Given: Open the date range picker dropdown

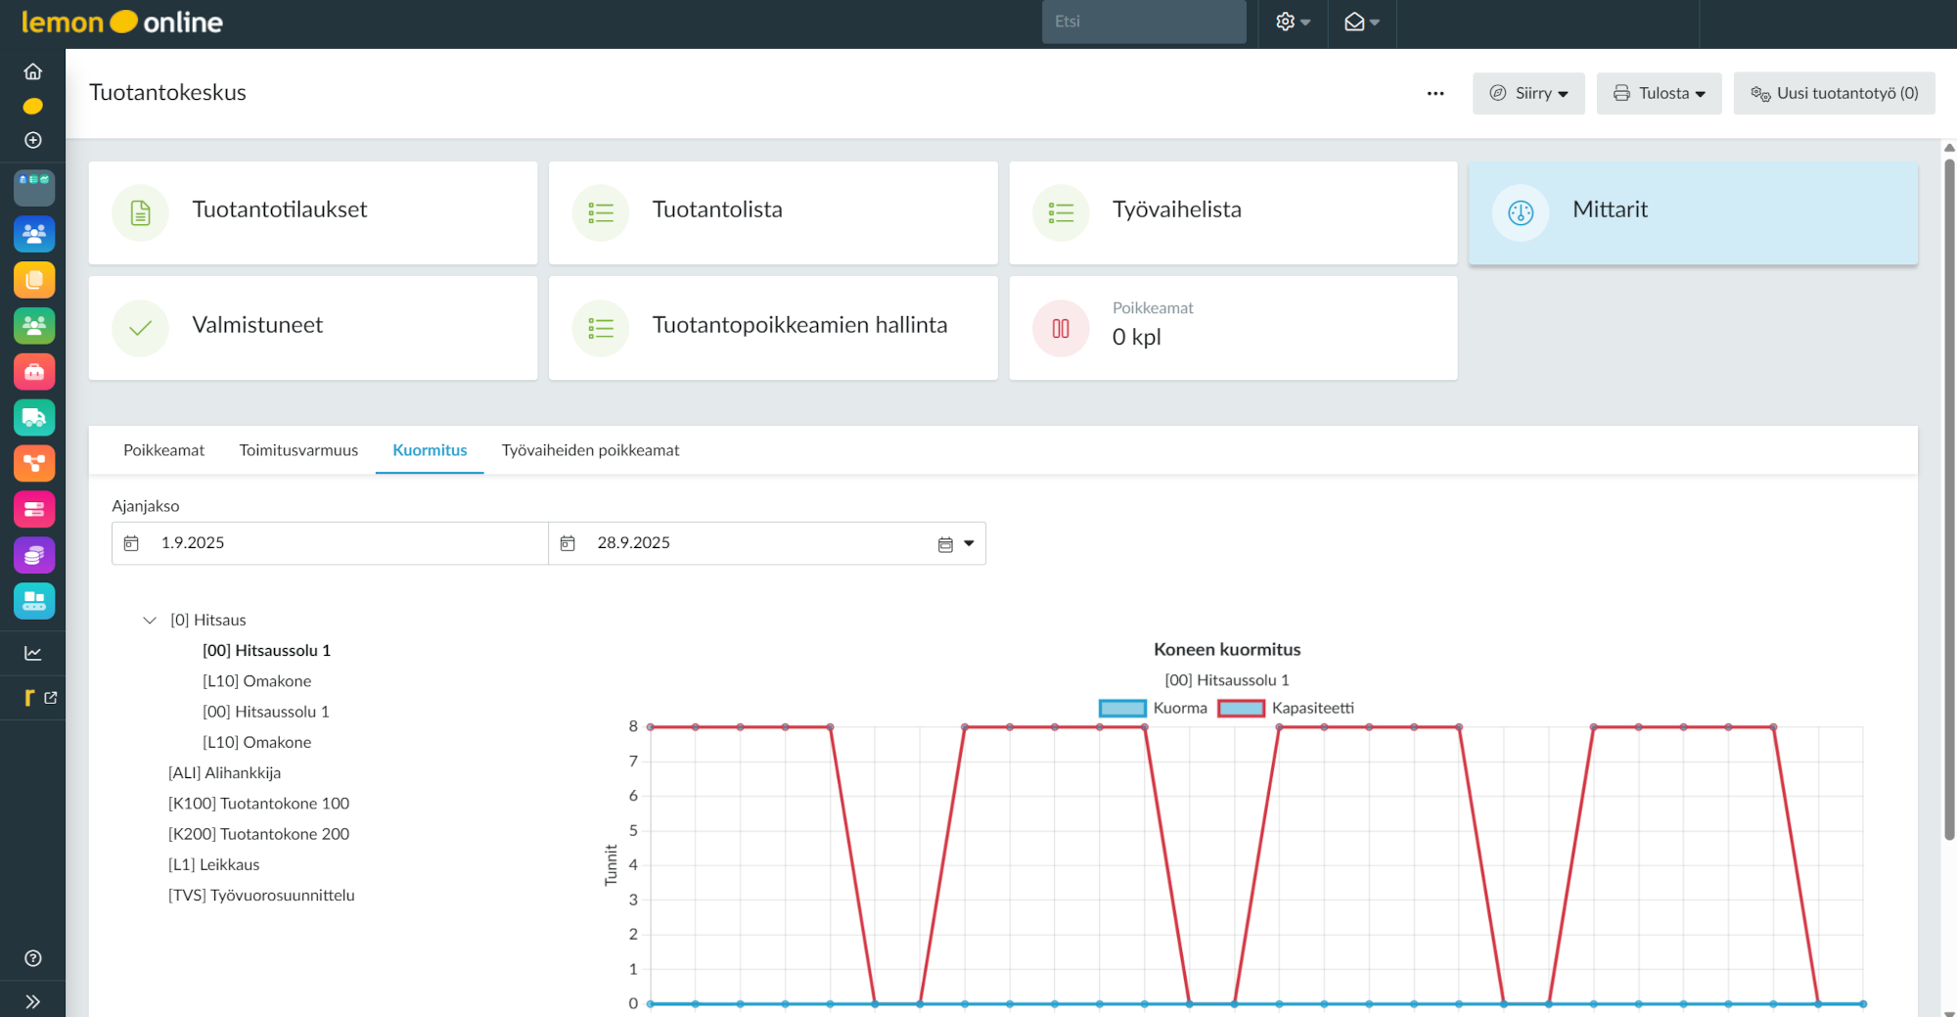Looking at the screenshot, I should point(967,542).
